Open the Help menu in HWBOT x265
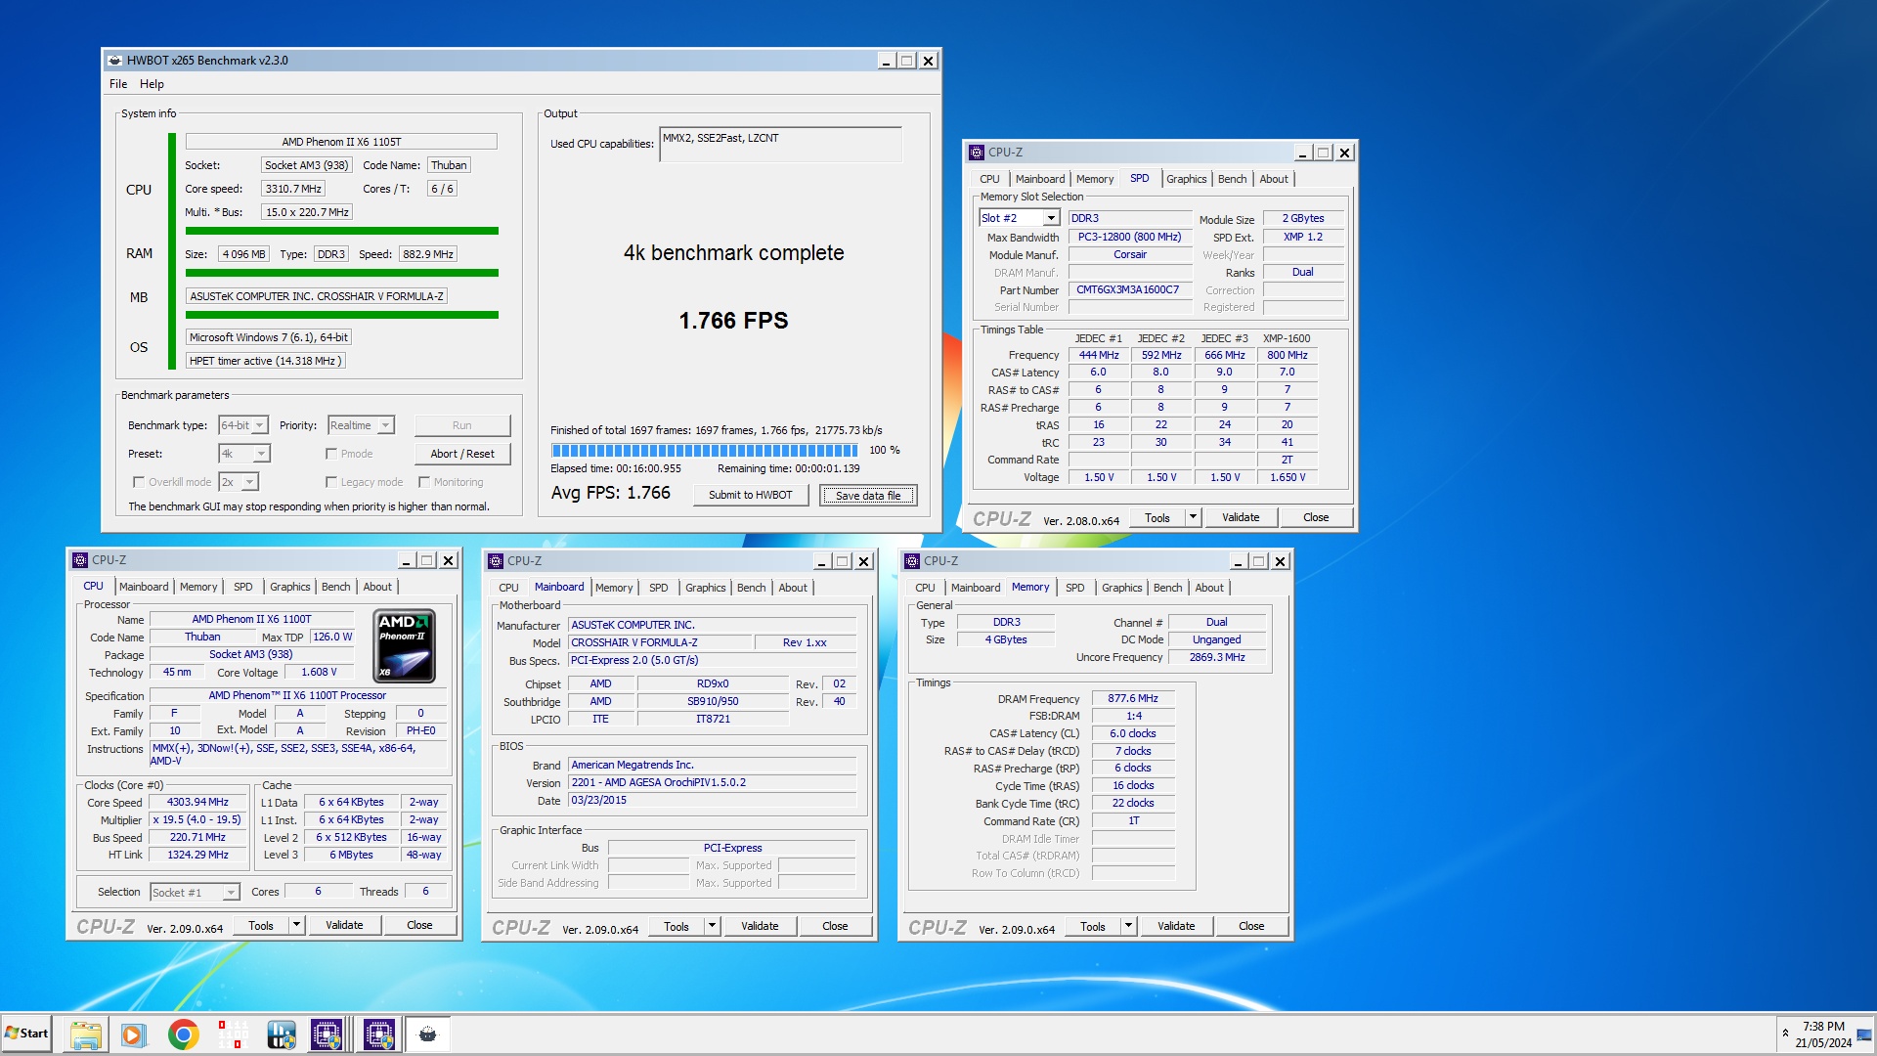 tap(152, 84)
